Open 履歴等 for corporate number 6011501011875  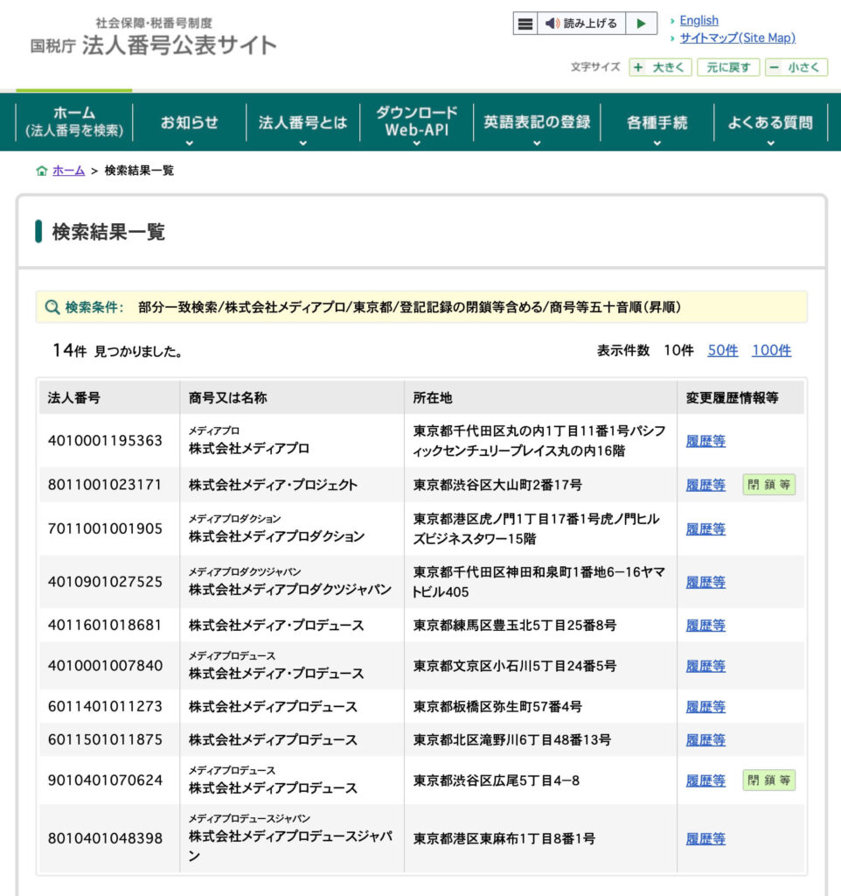[x=705, y=740]
